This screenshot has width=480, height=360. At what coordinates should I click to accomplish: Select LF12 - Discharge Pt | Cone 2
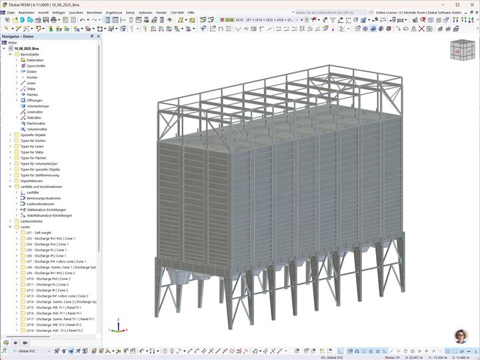click(x=47, y=290)
